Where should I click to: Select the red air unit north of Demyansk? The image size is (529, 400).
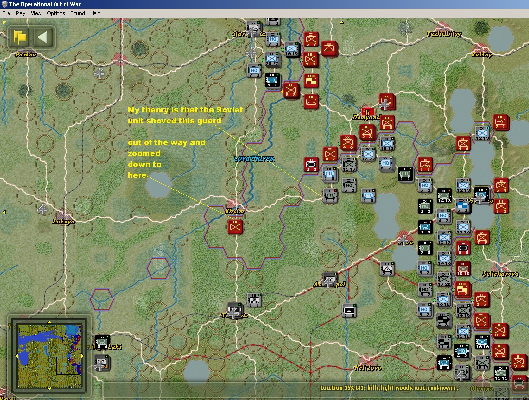click(387, 102)
